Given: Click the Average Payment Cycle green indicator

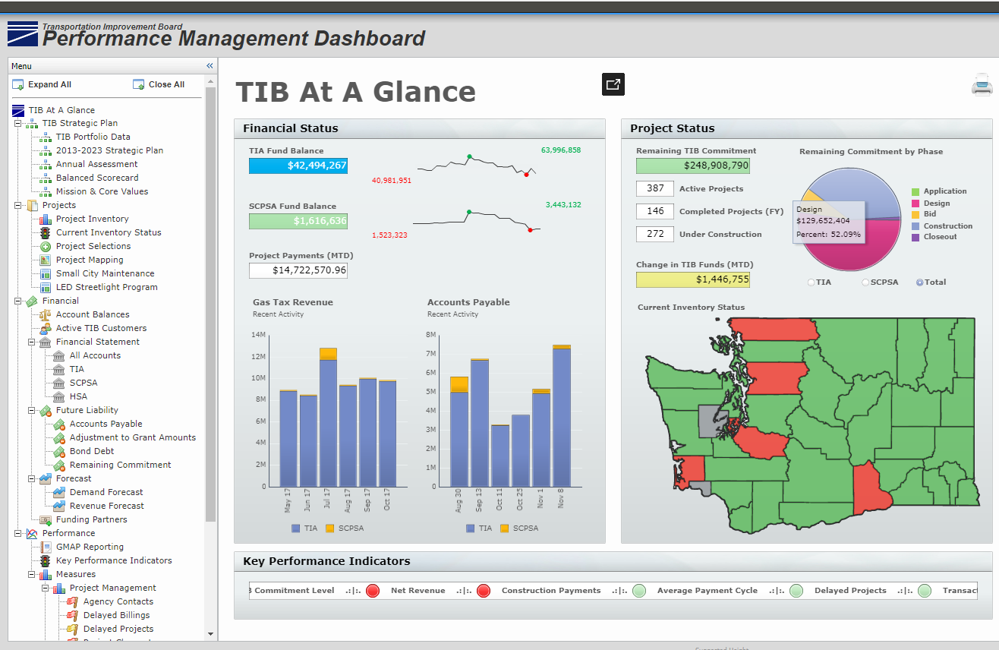Looking at the screenshot, I should (796, 591).
